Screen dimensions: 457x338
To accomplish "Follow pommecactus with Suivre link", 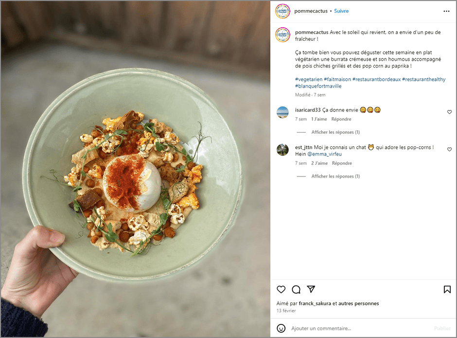I will [x=341, y=11].
